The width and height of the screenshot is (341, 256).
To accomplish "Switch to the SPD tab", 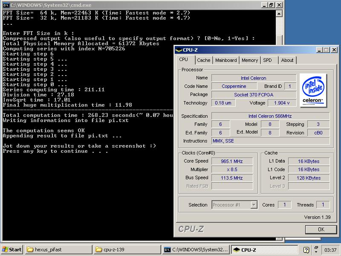I will coord(268,60).
